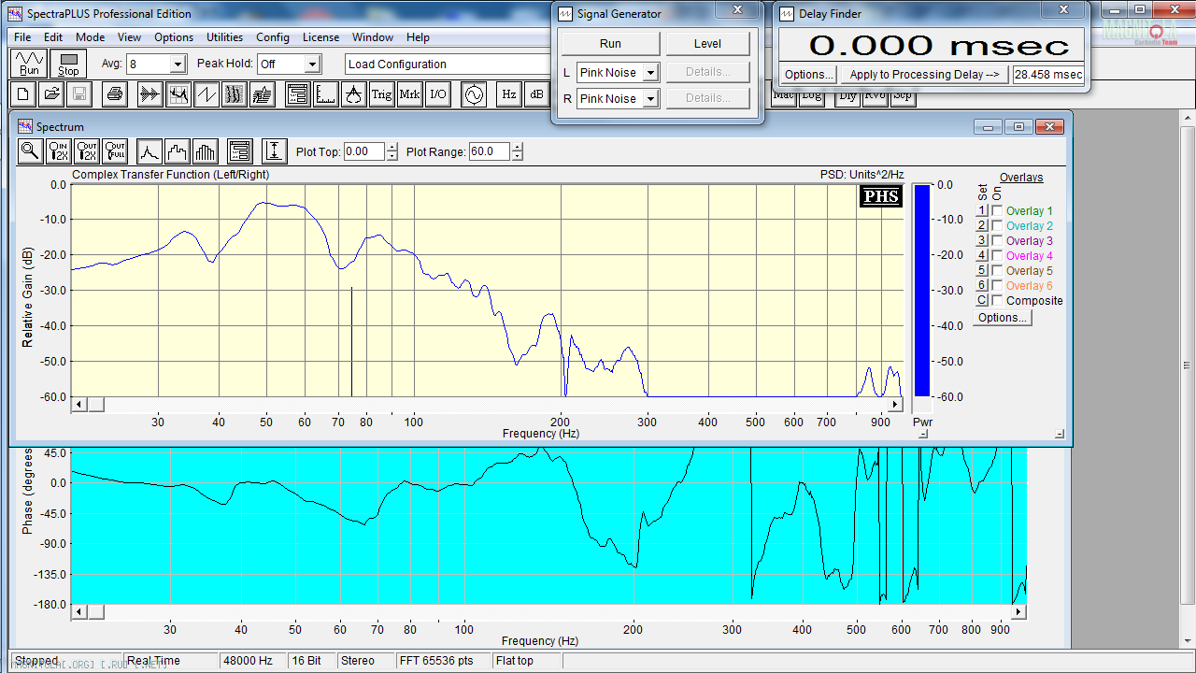Click Zoom Out 2X icon
Image resolution: width=1196 pixels, height=673 pixels.
click(x=87, y=150)
